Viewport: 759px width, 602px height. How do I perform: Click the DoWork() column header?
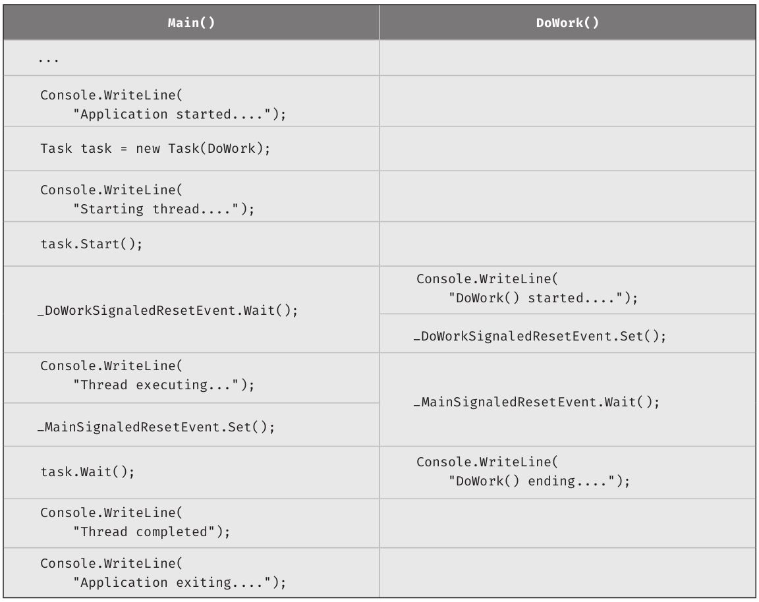567,23
